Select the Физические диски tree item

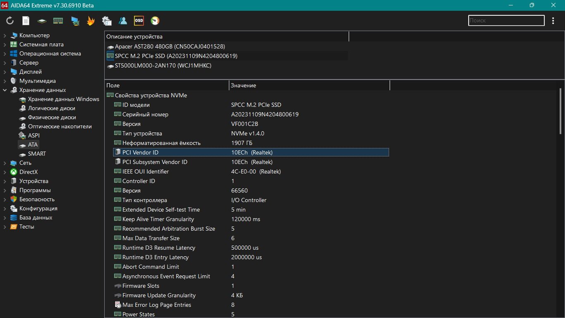click(x=48, y=118)
